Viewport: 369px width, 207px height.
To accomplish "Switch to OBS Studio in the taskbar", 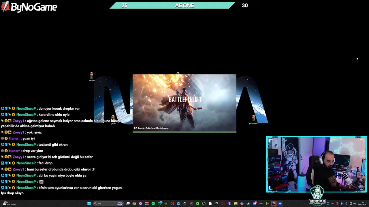I will tap(172, 204).
